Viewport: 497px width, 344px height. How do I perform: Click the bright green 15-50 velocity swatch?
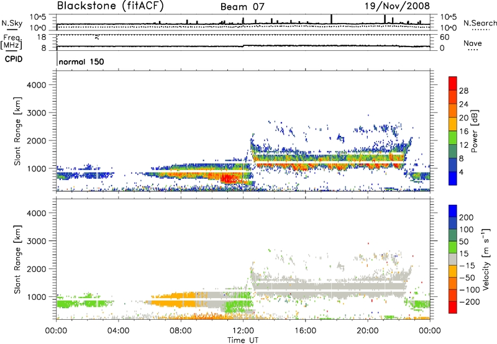(x=453, y=247)
